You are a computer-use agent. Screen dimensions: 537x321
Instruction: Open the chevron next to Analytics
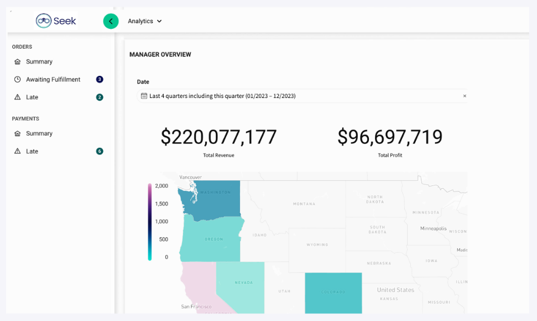(x=159, y=21)
